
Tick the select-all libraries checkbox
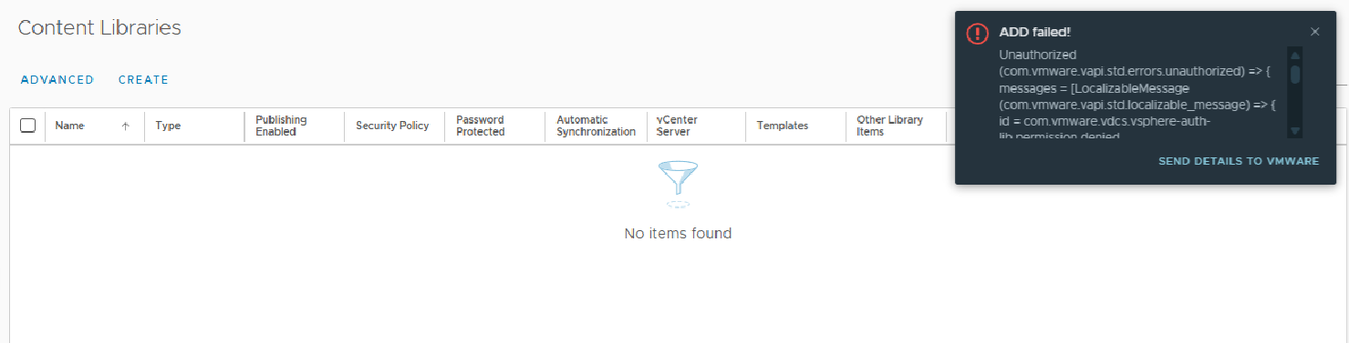pos(27,126)
